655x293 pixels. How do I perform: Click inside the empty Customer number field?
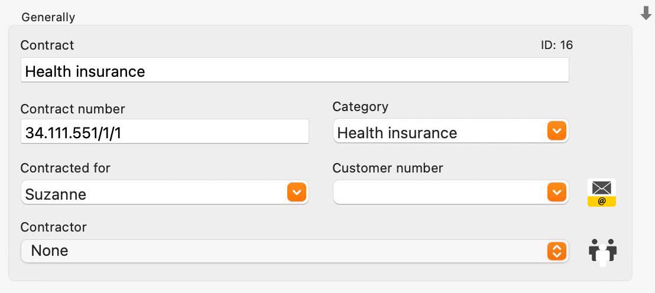[440, 193]
